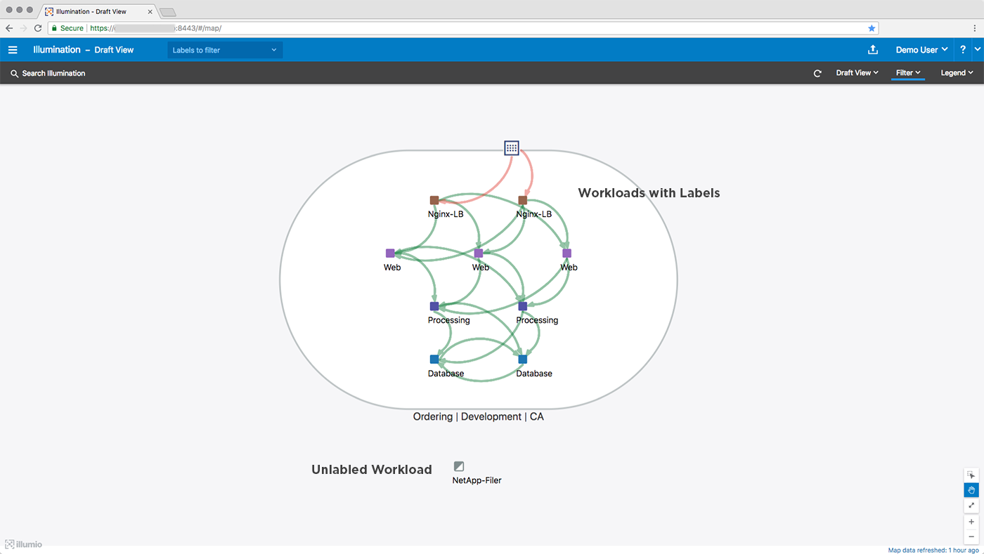The width and height of the screenshot is (984, 554).
Task: Open the help question mark menu
Action: point(963,50)
